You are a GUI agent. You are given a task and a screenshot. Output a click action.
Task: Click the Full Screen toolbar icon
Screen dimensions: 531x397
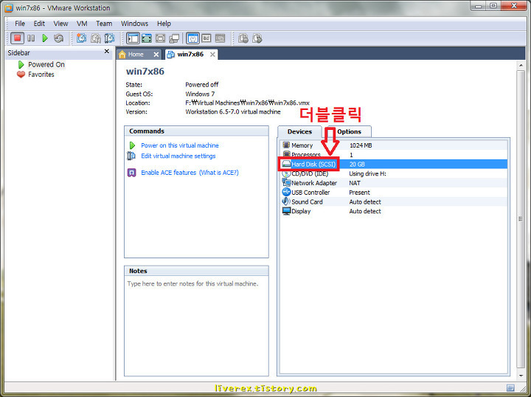pos(147,38)
